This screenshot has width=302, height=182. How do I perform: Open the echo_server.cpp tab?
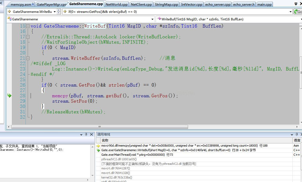click(218, 4)
